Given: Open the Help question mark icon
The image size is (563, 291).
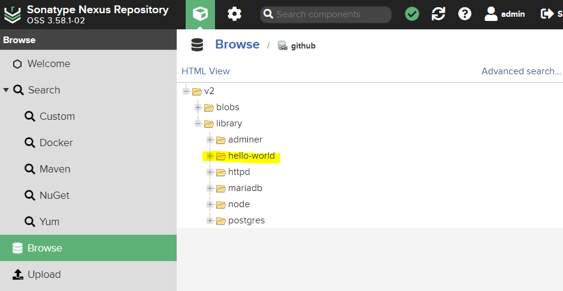Looking at the screenshot, I should click(x=465, y=14).
